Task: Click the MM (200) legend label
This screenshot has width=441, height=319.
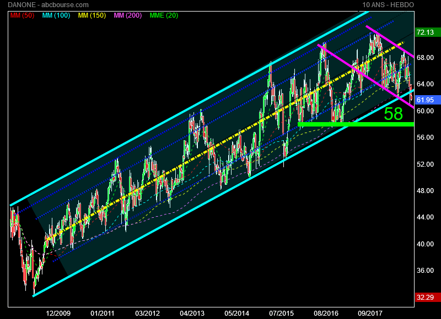Action: 128,15
